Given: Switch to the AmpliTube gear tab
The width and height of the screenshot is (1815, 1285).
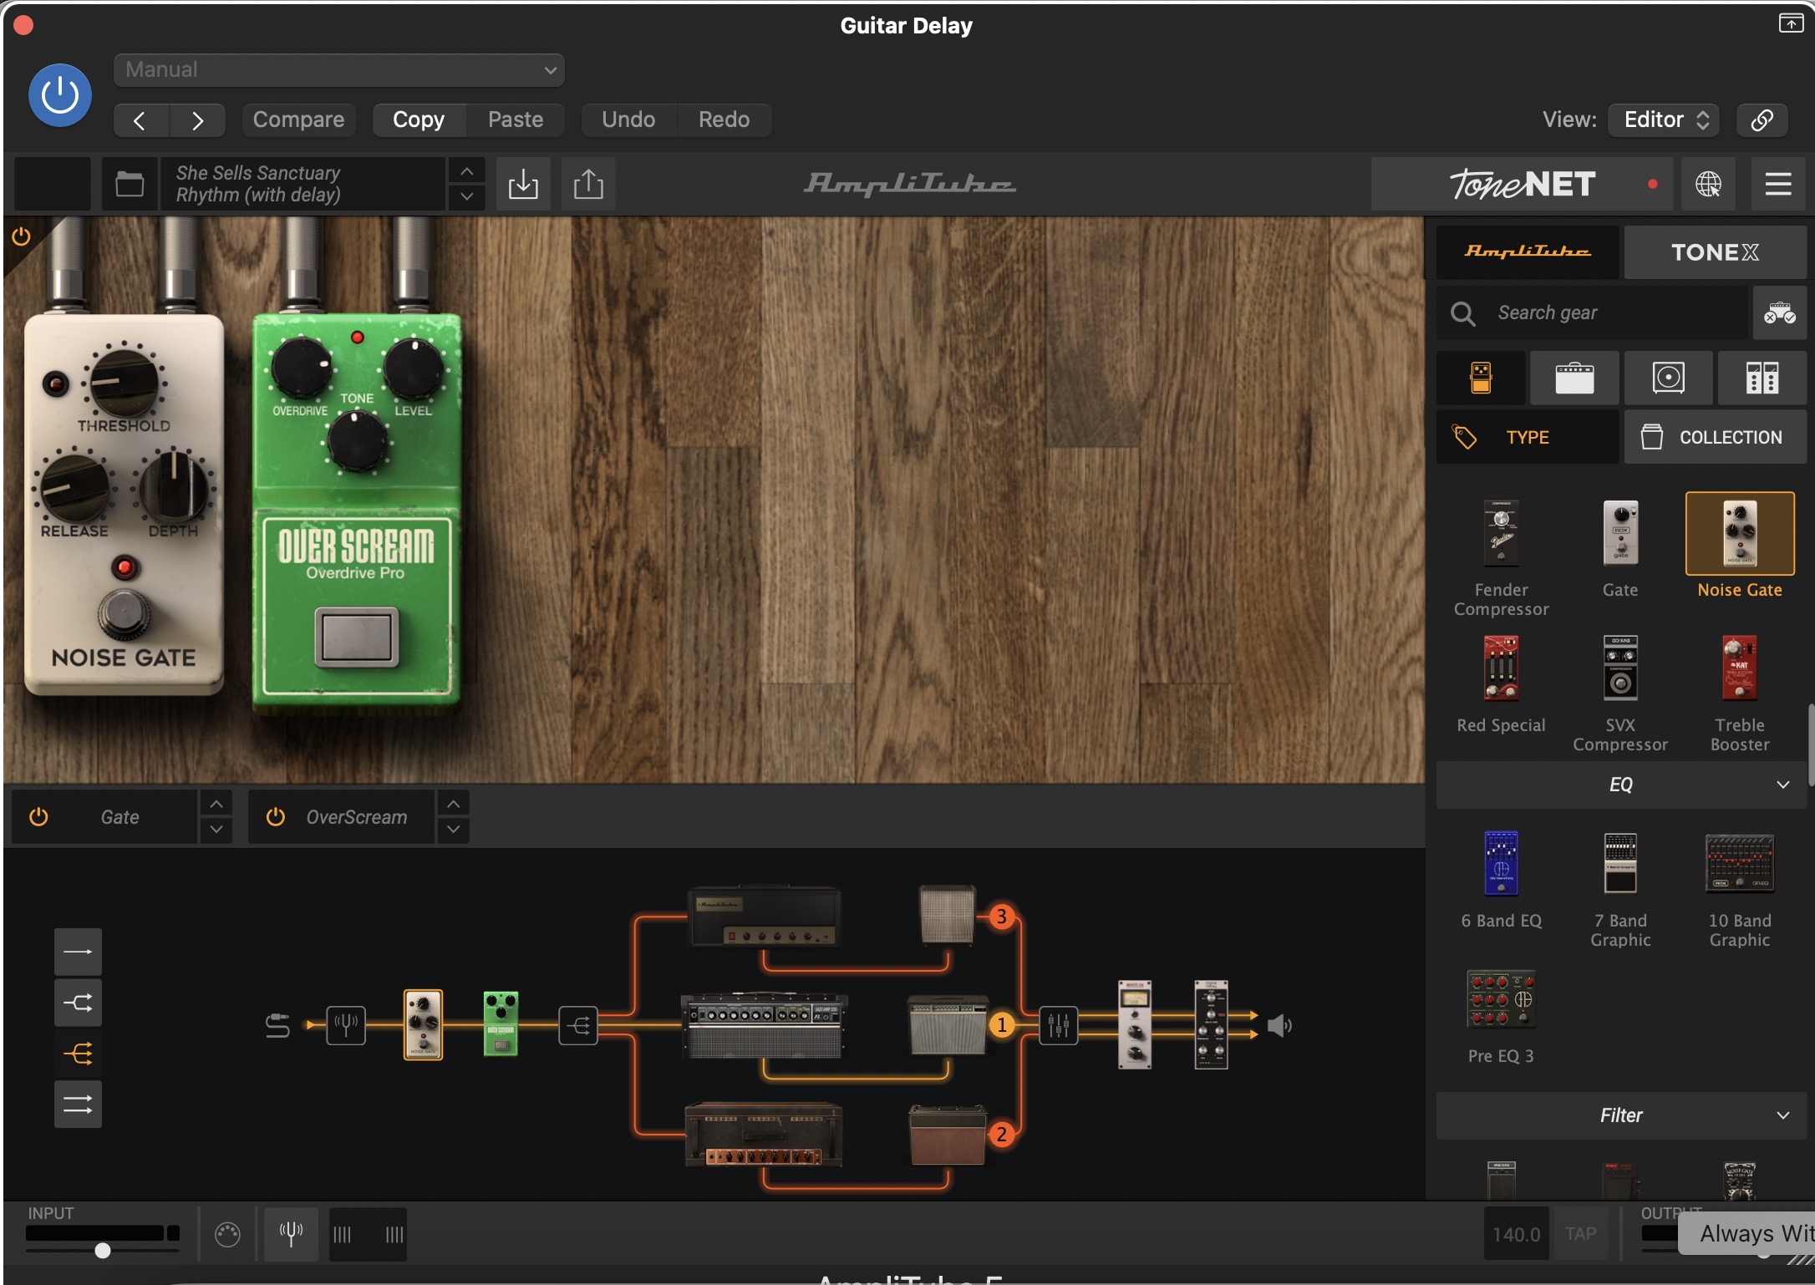Looking at the screenshot, I should click(1528, 251).
